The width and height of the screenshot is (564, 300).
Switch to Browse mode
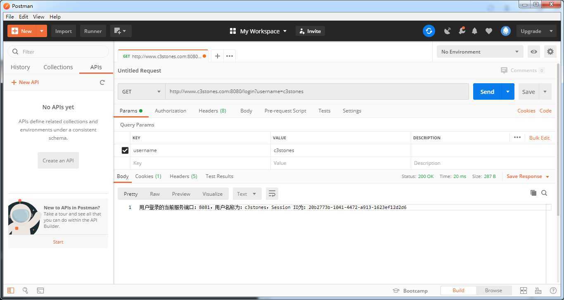(x=493, y=291)
